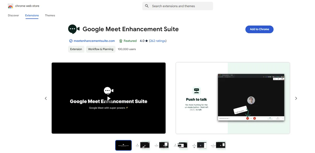Open the Discover tab
The image size is (315, 153).
[14, 15]
